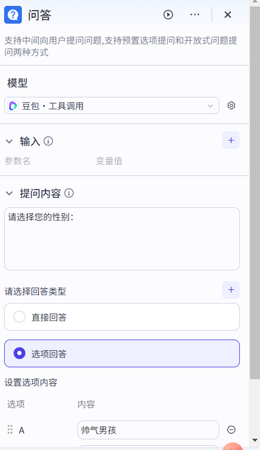The image size is (260, 450).
Task: Click the vertical scrollbar thumb
Action: [255, 193]
